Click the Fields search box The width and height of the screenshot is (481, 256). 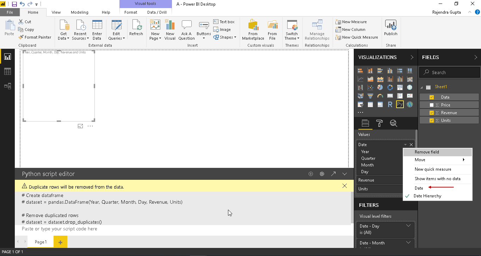tap(450, 72)
